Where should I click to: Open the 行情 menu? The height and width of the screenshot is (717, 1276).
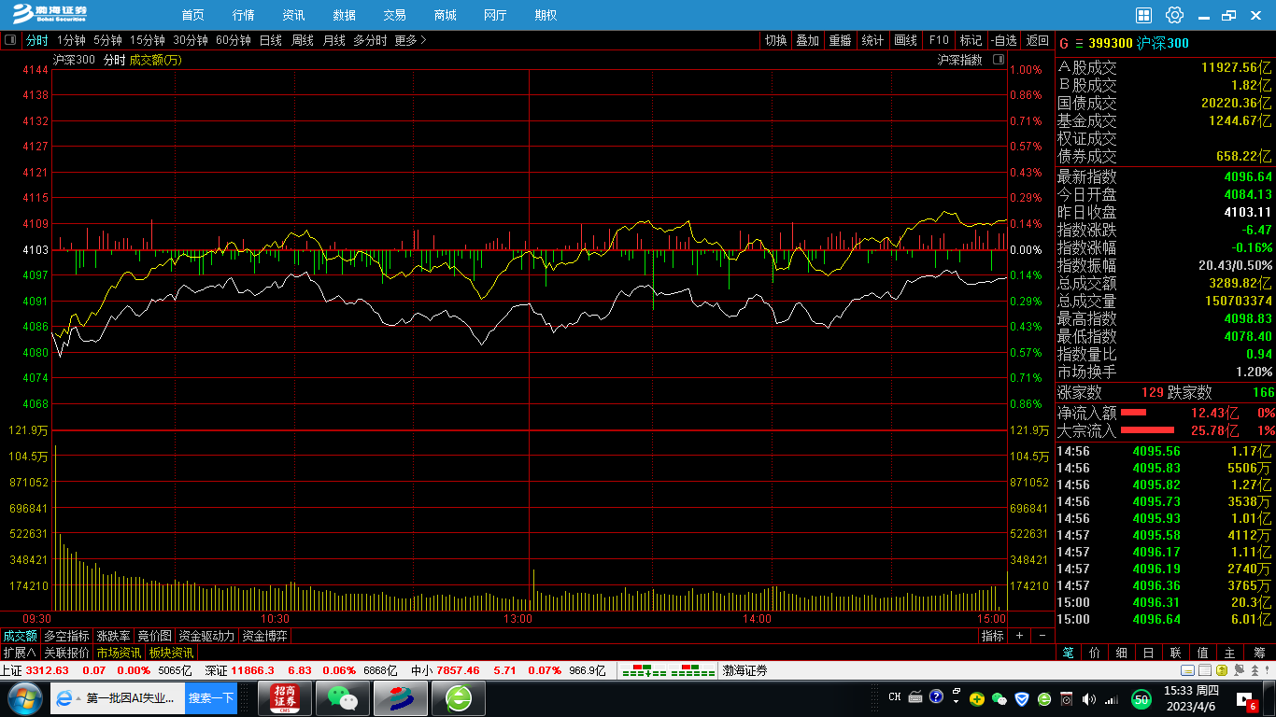(x=243, y=15)
